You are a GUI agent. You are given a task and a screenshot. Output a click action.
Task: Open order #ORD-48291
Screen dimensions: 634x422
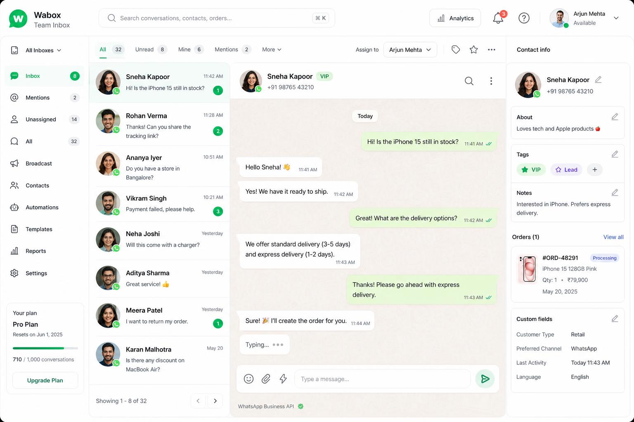tap(568, 275)
